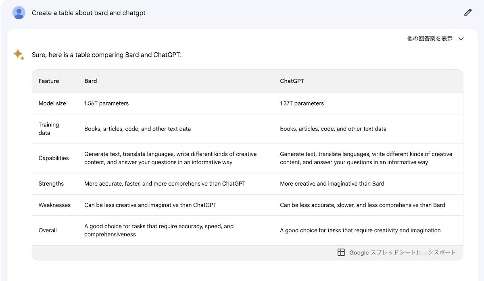The height and width of the screenshot is (281, 484).
Task: Click the 'Training data' row label
Action: (49, 129)
